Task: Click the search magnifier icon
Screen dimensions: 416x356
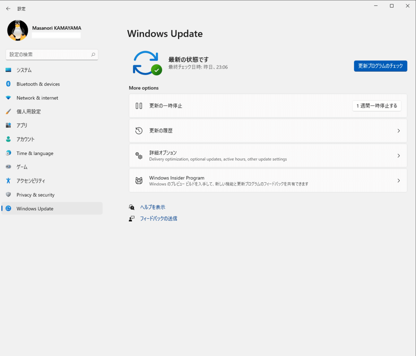Action: click(x=93, y=55)
